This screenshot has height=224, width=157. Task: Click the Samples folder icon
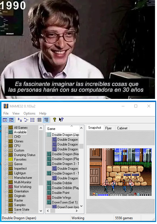tap(10, 205)
